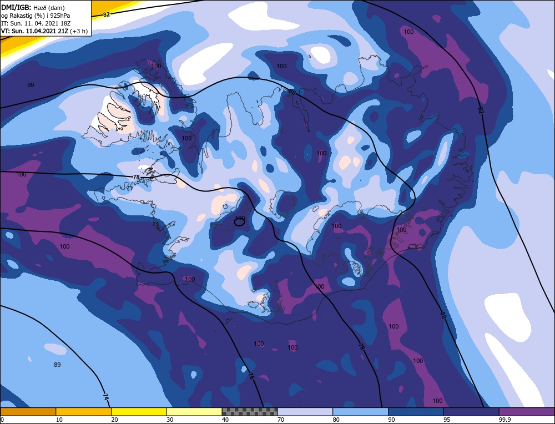Click the "VT: Sun. 11.04.2021 21Z" valid time
This screenshot has width=555, height=424.
pos(34,31)
